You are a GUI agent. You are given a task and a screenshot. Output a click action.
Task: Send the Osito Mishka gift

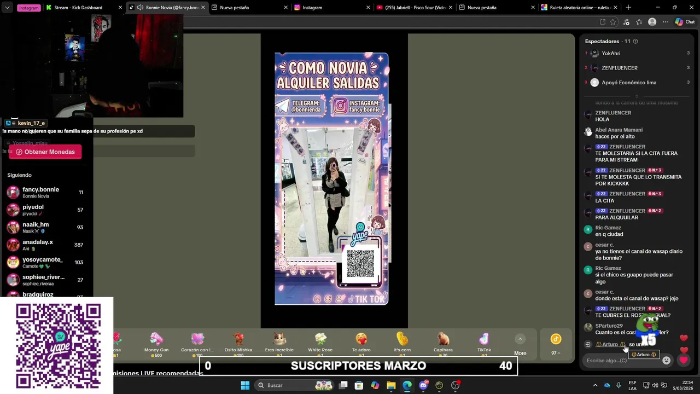[x=238, y=344]
